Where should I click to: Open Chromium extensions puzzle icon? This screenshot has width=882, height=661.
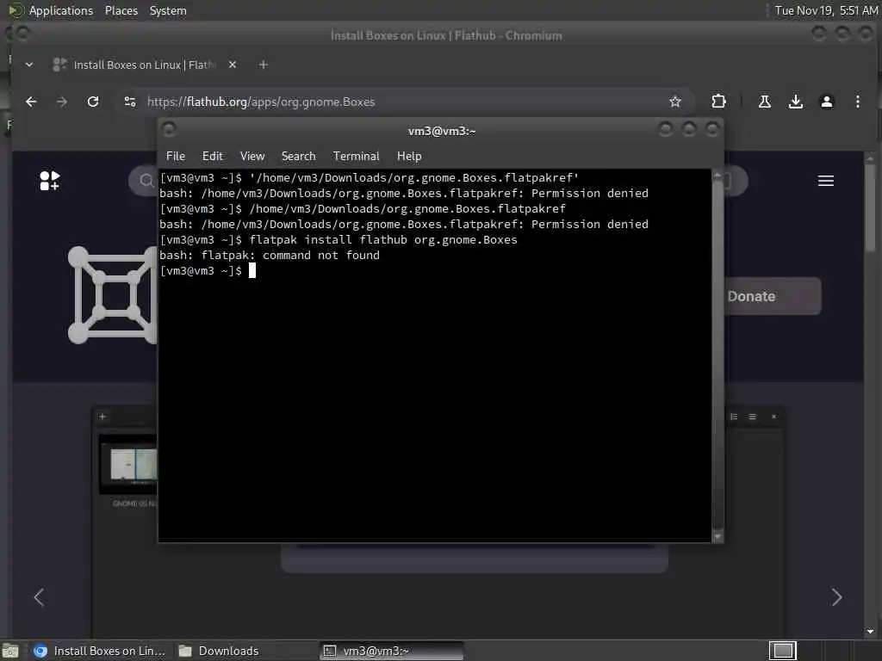pos(718,102)
